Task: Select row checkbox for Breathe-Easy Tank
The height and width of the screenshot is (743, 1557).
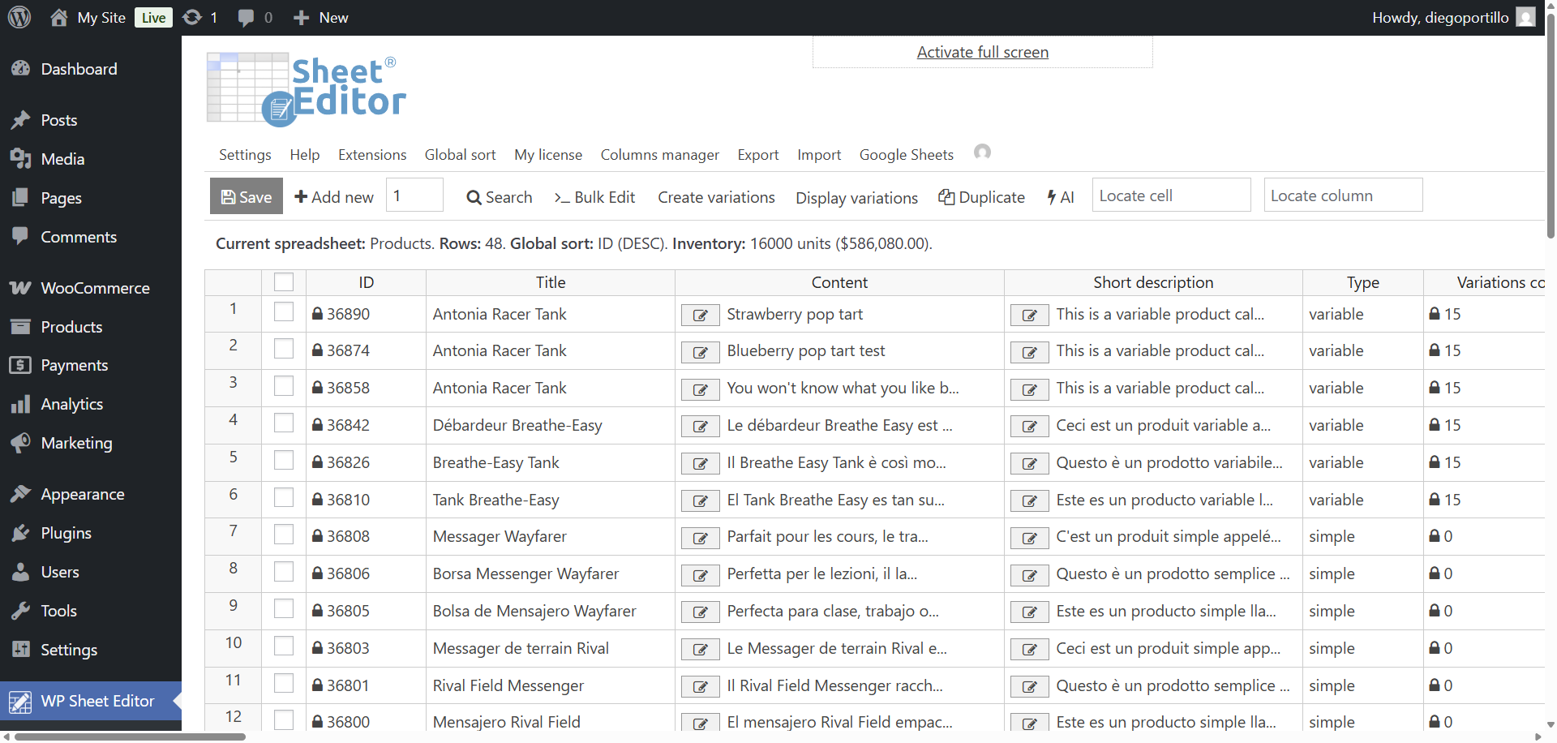Action: click(284, 461)
